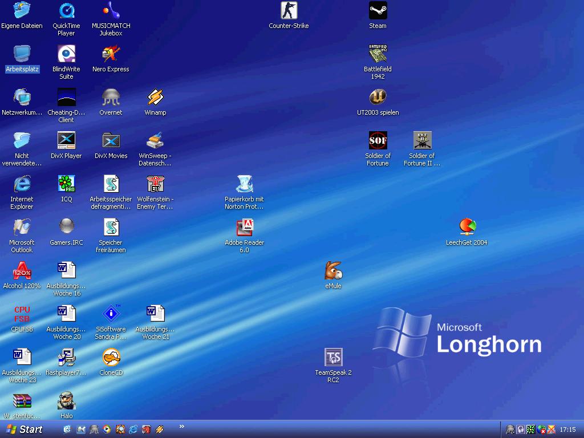Viewport: 584px width, 438px height.
Task: Click Winamp lightning icon in quick launch
Action: 160,429
